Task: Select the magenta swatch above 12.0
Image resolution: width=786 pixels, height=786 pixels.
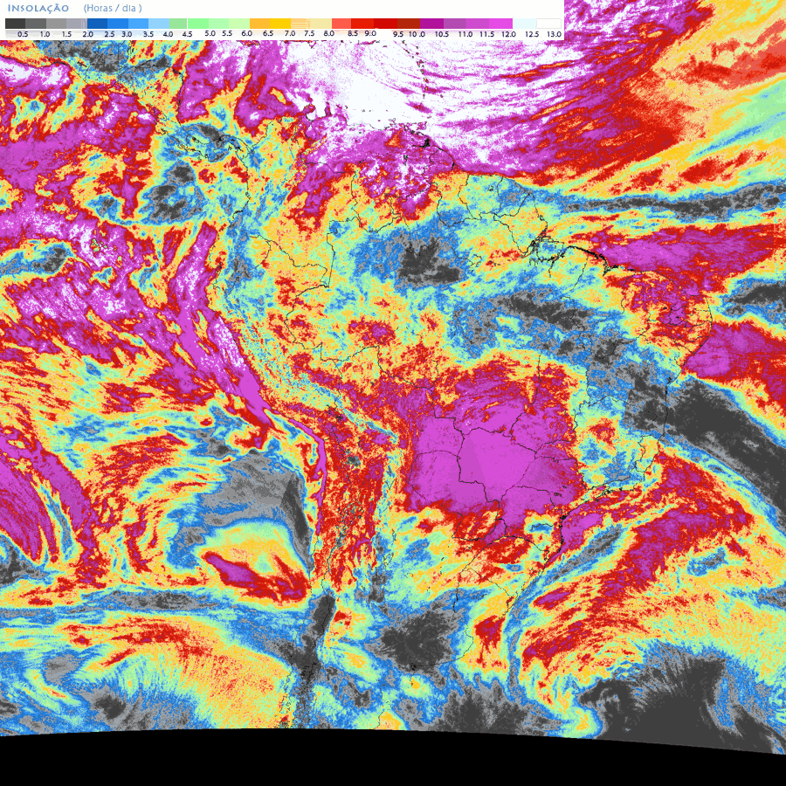Action: (500, 24)
